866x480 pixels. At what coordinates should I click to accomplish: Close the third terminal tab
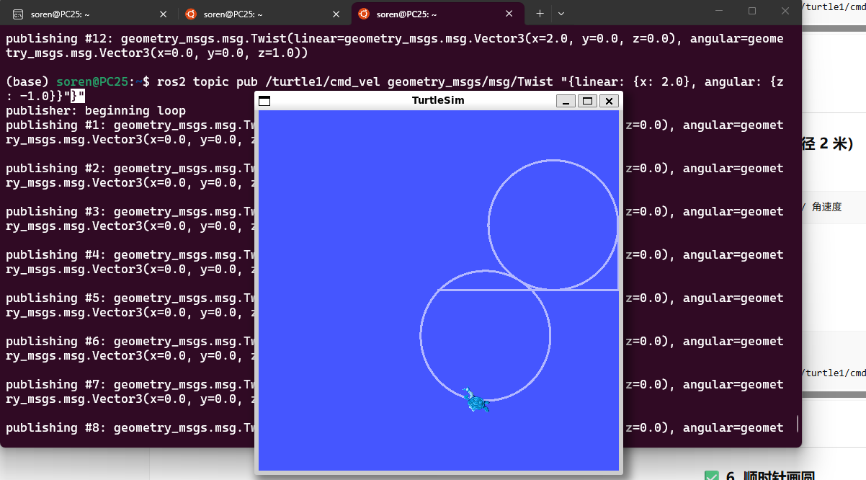pyautogui.click(x=509, y=14)
